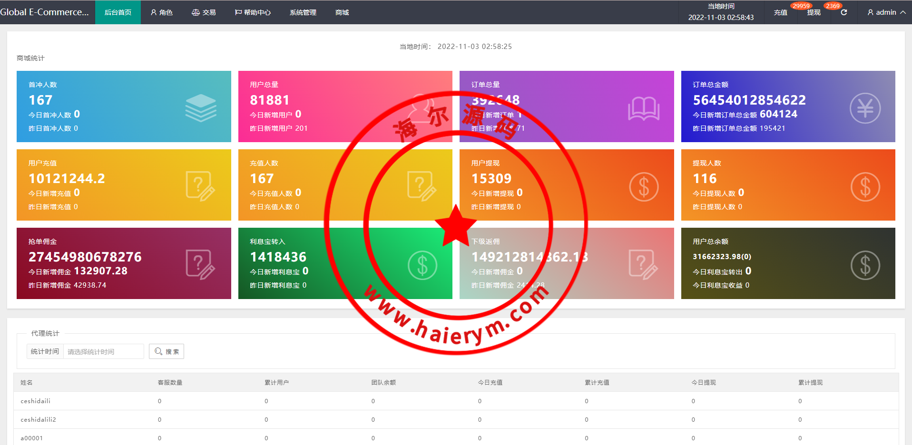Open the 充值 notifications link

coord(780,12)
